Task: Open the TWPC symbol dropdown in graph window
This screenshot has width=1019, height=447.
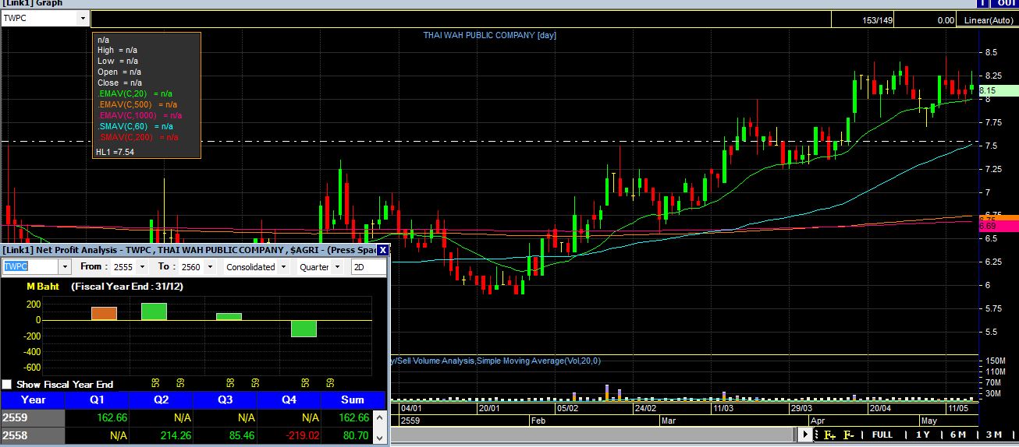Action: (83, 19)
